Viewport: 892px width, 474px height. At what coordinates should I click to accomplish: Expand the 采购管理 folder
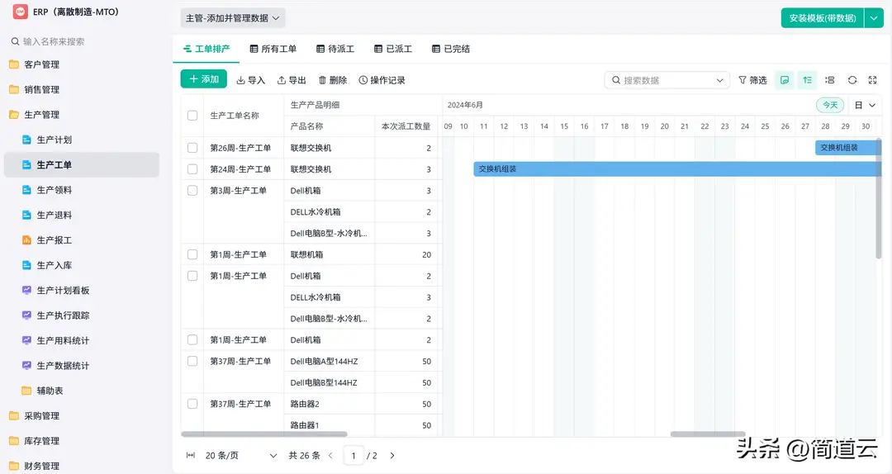[x=34, y=415]
